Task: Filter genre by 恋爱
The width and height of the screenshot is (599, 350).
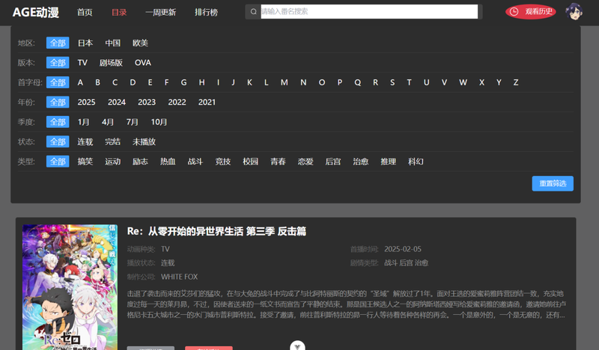Action: (305, 162)
